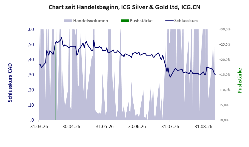Screen dimensions: 249x147
Task: Click the chart title ICG Silver & Gold
Action: (124, 7)
